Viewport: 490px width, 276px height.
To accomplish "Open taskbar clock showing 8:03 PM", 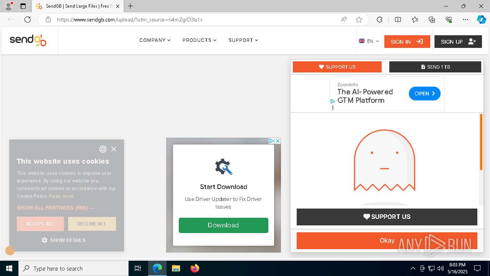I will click(x=457, y=268).
